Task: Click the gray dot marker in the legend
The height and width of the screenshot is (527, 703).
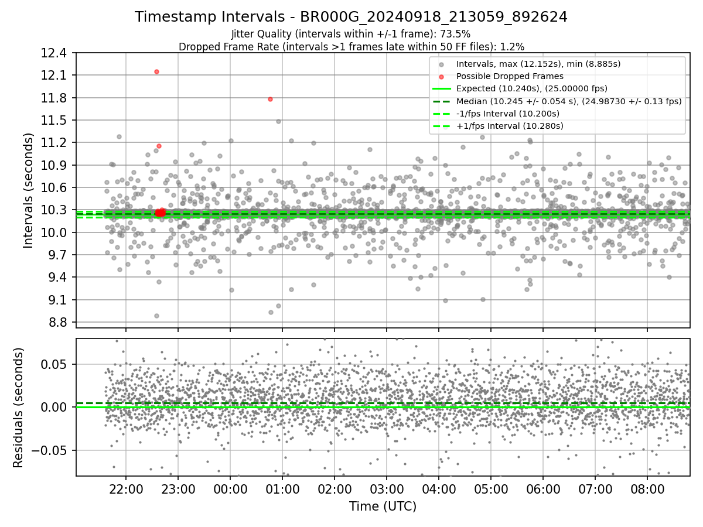Action: (442, 64)
